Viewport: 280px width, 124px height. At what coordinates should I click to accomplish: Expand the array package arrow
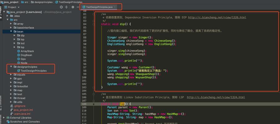pyautogui.click(x=11, y=24)
